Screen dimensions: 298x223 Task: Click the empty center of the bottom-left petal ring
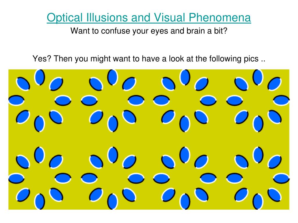(40, 179)
